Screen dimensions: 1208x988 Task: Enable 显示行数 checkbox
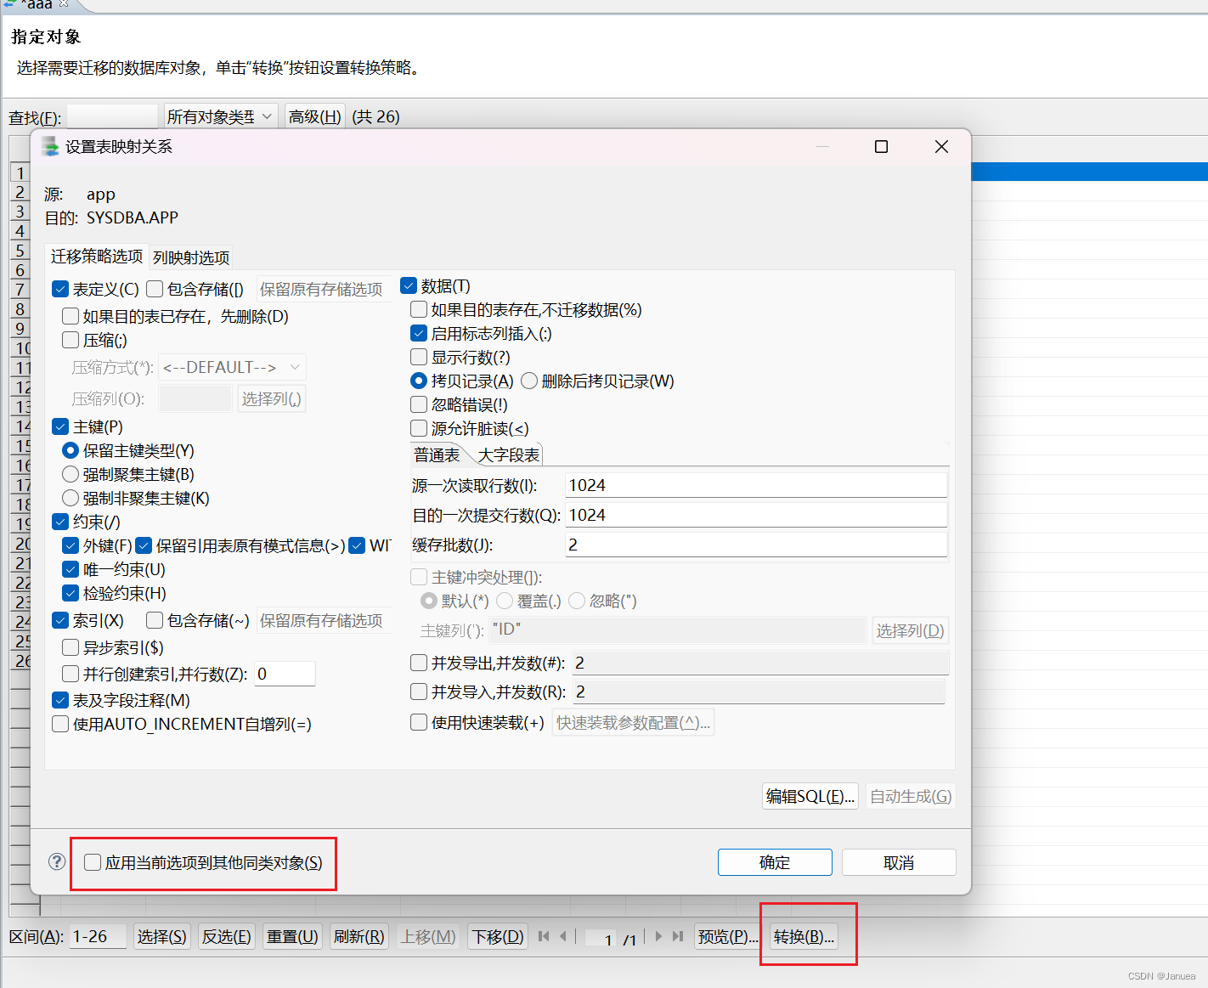[x=419, y=357]
